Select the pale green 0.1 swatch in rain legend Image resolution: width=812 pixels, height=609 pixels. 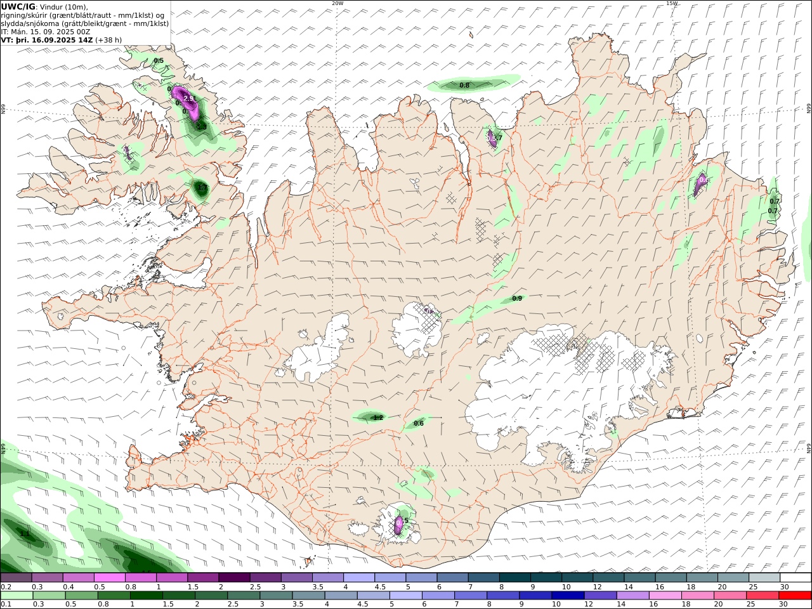pyautogui.click(x=16, y=596)
